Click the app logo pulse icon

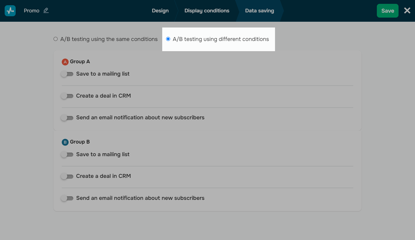coord(10,11)
